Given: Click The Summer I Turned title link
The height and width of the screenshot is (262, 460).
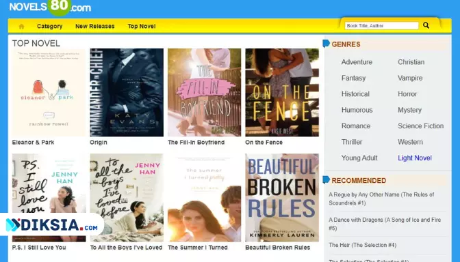Looking at the screenshot, I should [x=198, y=248].
